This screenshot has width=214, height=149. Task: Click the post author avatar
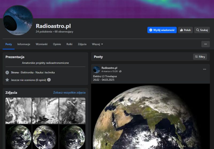[x=97, y=70]
